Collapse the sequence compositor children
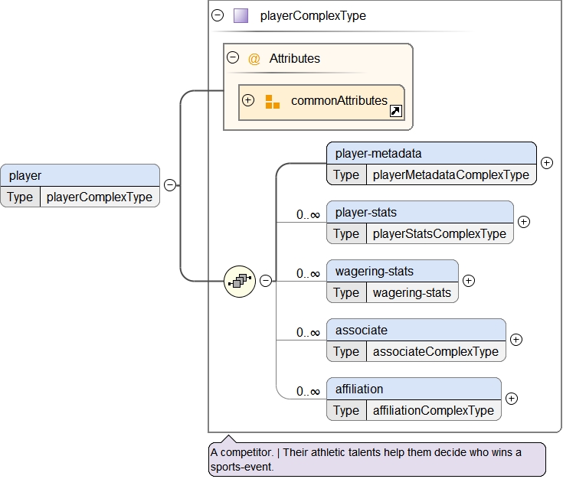Screen dimensions: 563x479 point(266,281)
